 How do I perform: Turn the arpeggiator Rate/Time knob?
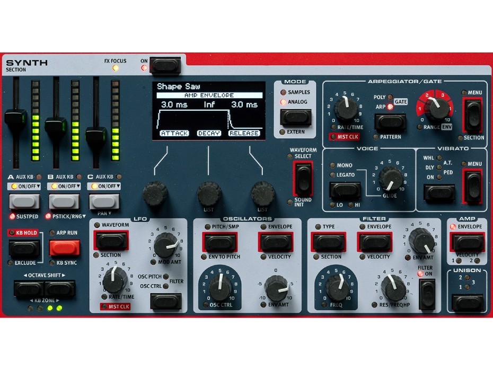346,110
